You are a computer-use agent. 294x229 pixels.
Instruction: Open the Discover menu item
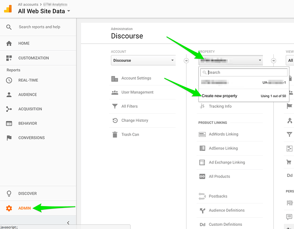click(x=38, y=193)
